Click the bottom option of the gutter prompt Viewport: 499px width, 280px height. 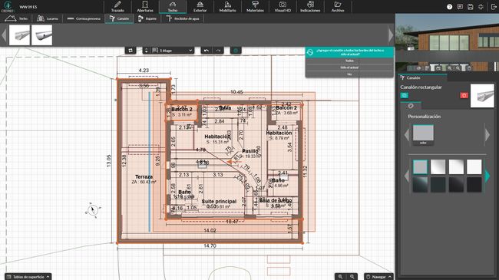(x=349, y=74)
